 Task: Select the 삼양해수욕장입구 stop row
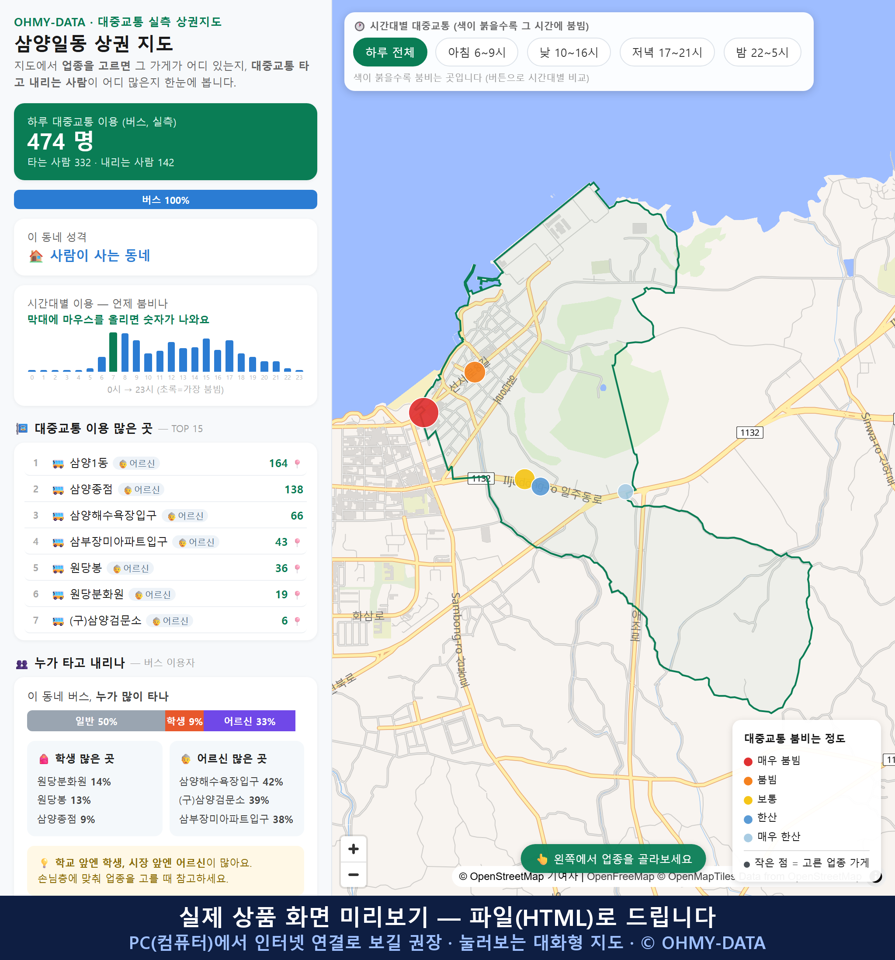tap(166, 516)
